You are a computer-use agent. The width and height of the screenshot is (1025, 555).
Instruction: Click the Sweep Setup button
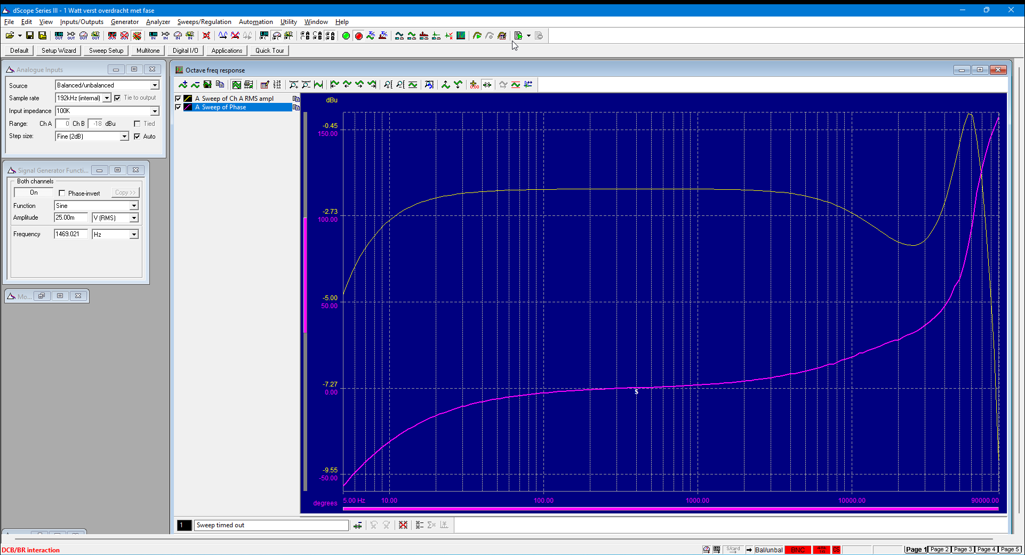tap(106, 51)
